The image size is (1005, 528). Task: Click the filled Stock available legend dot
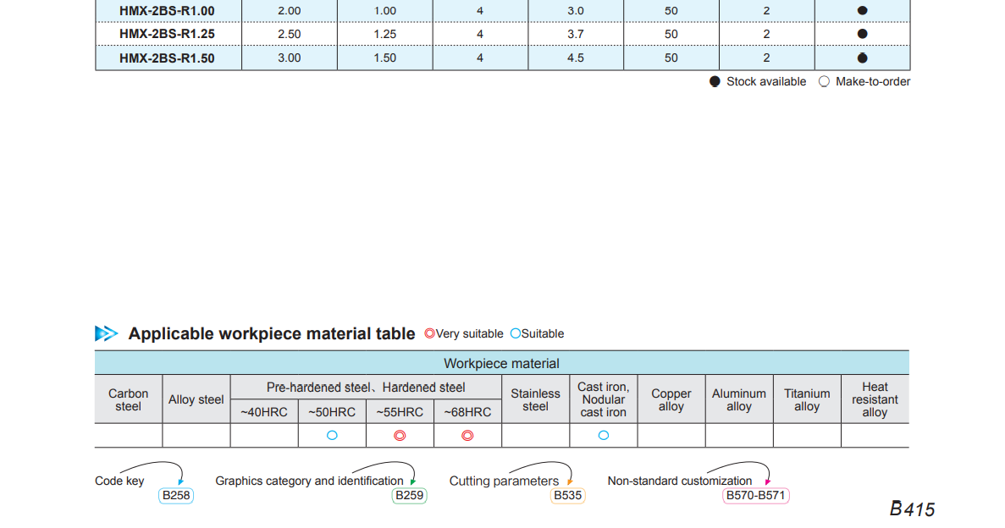click(x=715, y=81)
